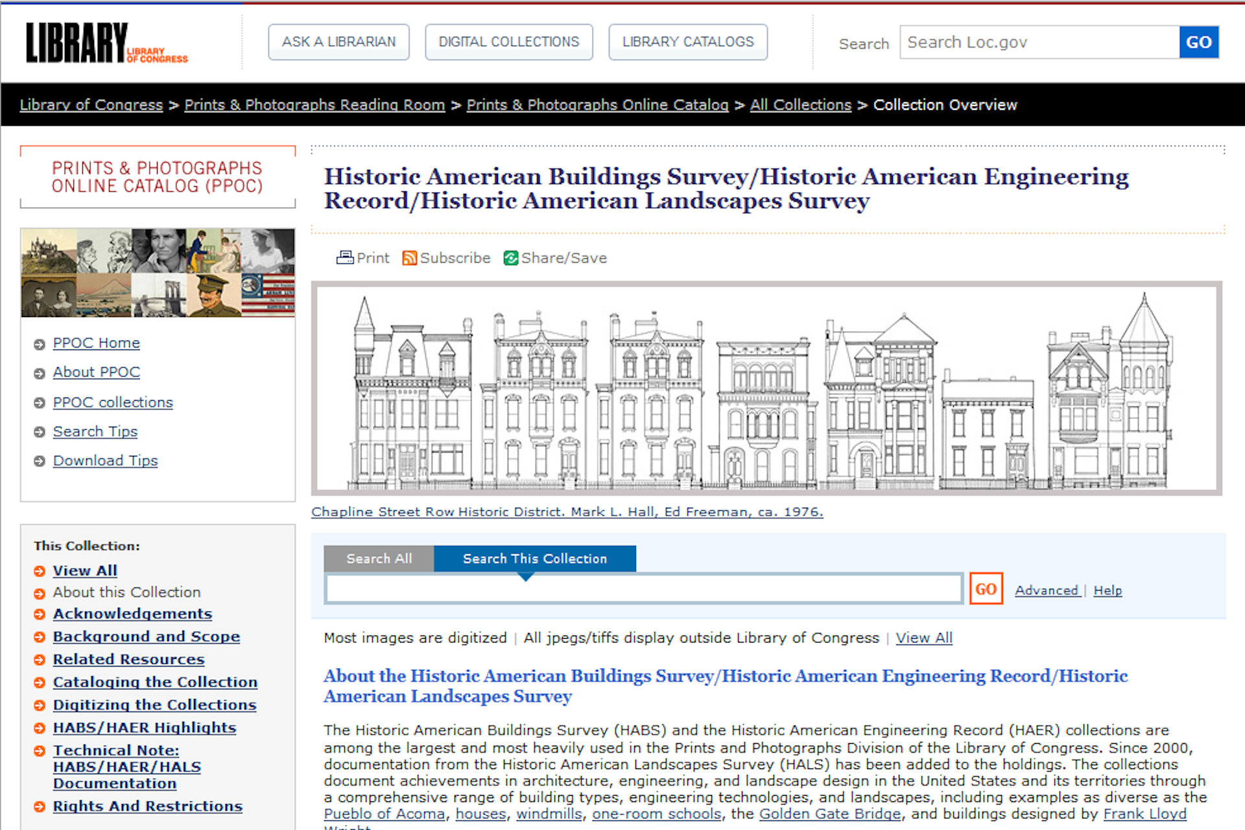Viewport: 1245px width, 830px height.
Task: Click the arrow bullet beside Search Tips
Action: (x=40, y=432)
